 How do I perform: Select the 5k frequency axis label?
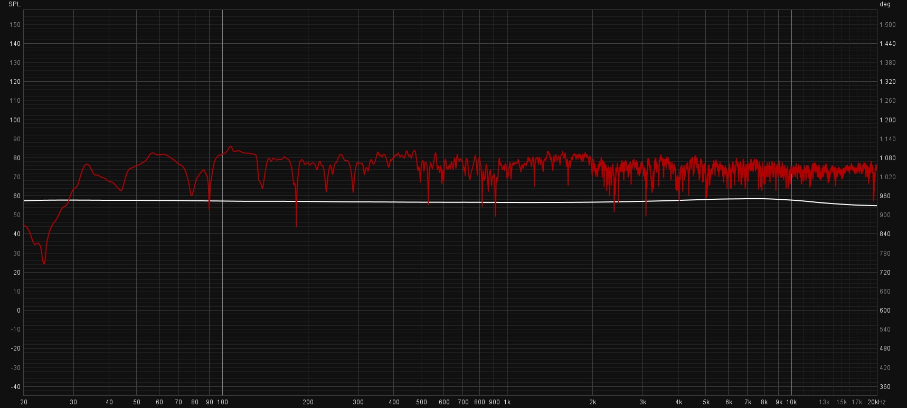click(706, 402)
